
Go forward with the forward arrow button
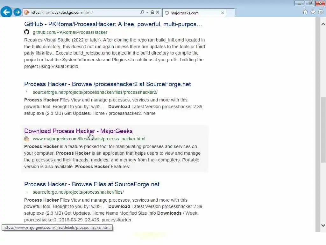click(18, 12)
